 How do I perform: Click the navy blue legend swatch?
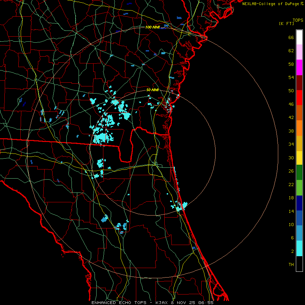pyautogui.click(x=299, y=203)
